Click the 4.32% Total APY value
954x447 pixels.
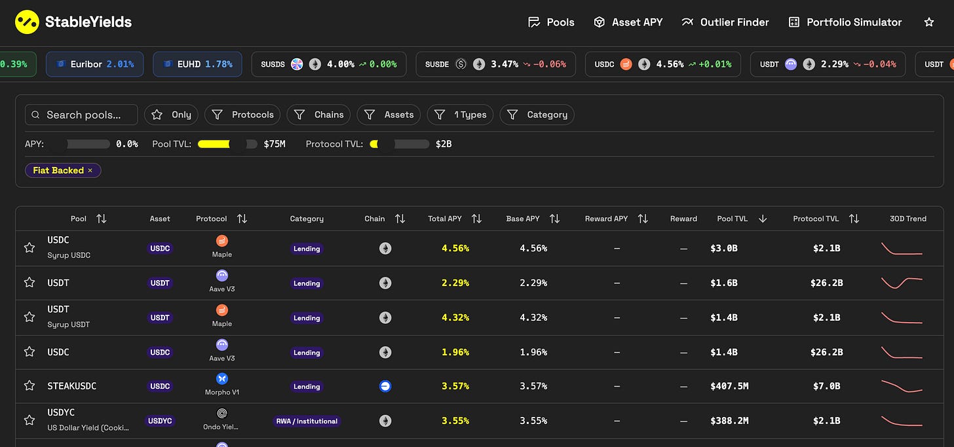coord(455,317)
